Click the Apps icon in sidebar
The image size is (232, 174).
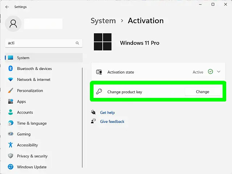click(11, 101)
